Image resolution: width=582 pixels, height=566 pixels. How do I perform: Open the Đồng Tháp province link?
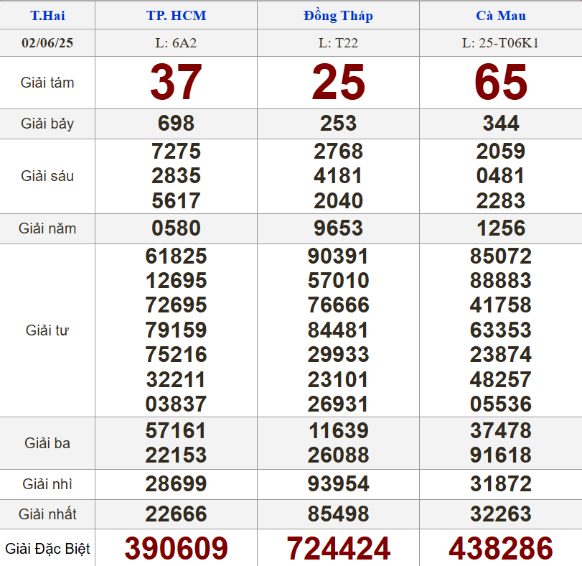click(338, 16)
